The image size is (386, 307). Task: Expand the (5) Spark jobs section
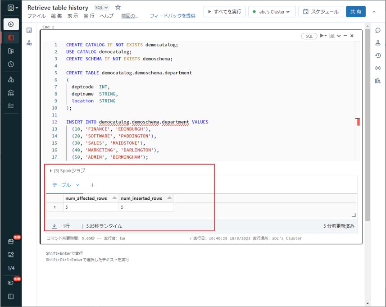click(x=67, y=171)
